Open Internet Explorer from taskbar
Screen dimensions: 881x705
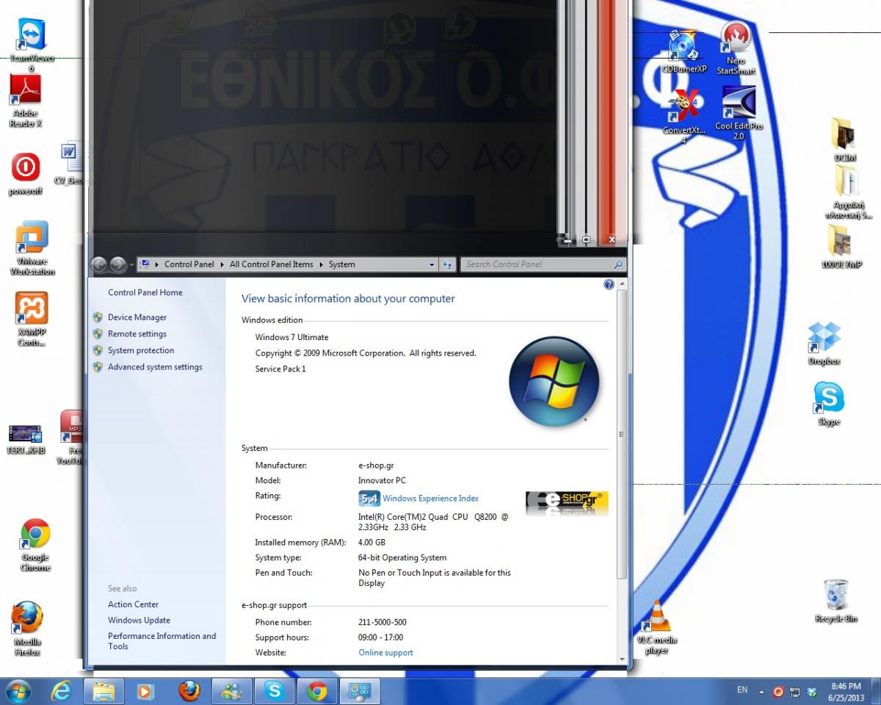coord(62,691)
